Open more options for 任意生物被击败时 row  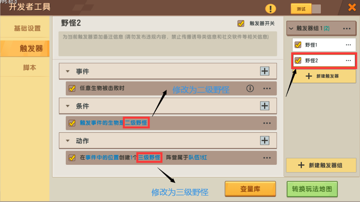[267, 89]
